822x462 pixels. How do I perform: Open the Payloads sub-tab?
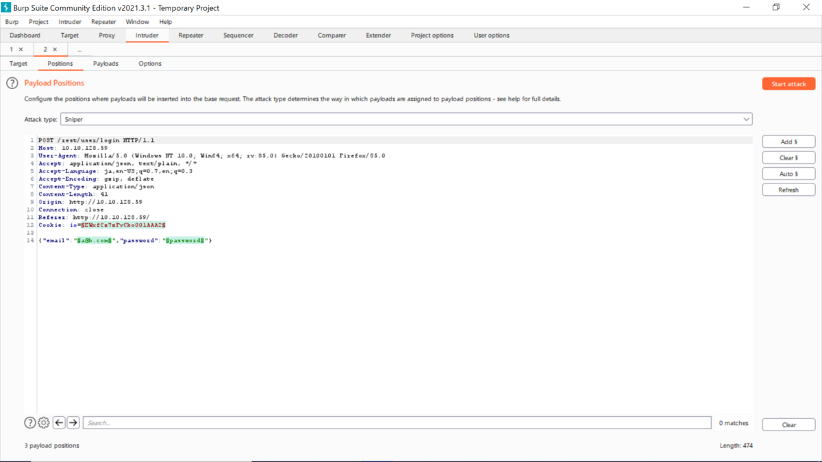point(105,64)
